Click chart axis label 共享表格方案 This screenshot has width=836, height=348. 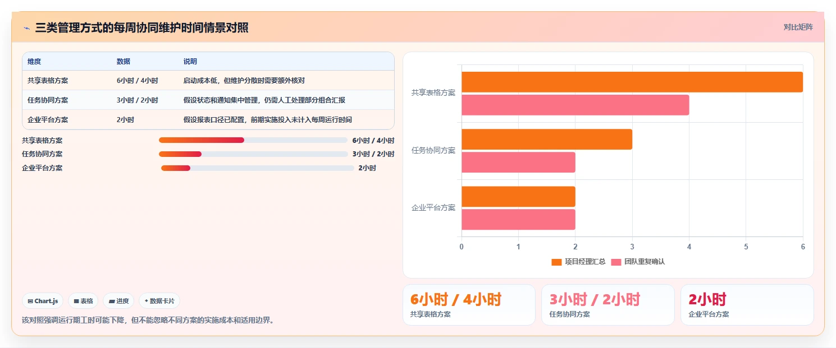click(433, 93)
